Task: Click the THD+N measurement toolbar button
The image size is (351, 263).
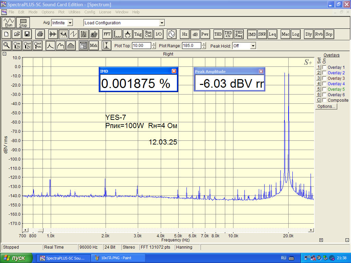Action: (x=228, y=34)
